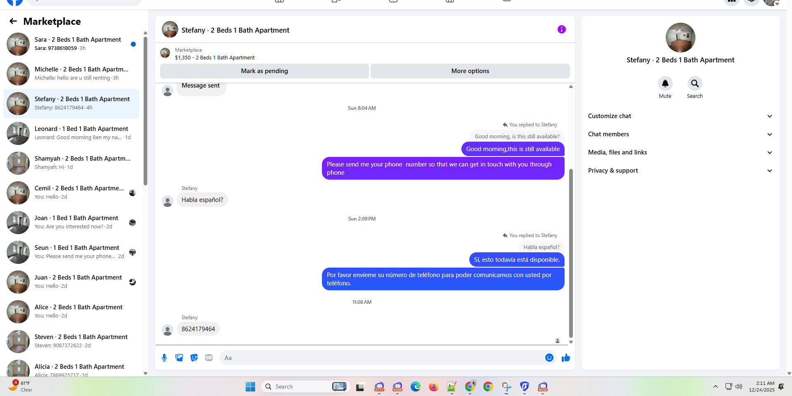
Task: Click conversation list scrollbar
Action: 145,111
